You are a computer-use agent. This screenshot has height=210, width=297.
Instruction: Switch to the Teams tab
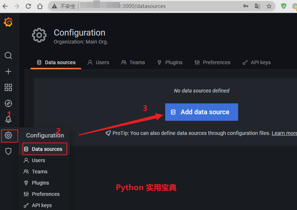coord(133,62)
